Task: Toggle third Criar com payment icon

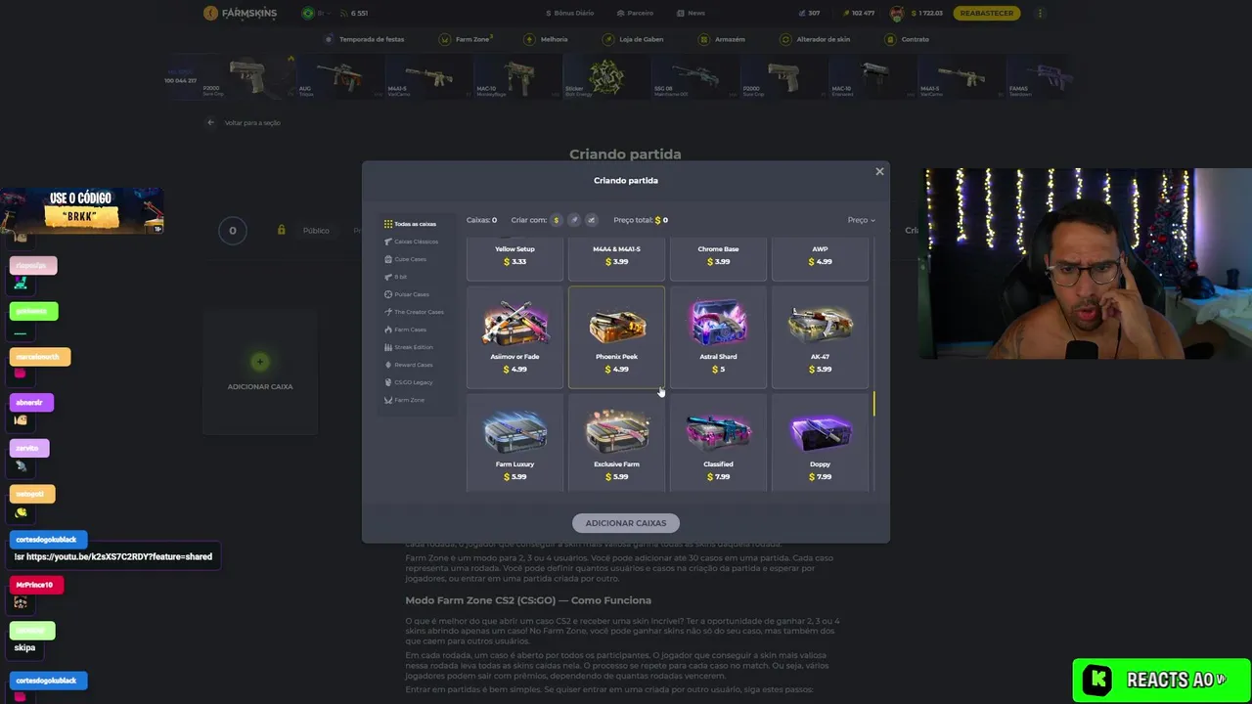Action: click(591, 220)
